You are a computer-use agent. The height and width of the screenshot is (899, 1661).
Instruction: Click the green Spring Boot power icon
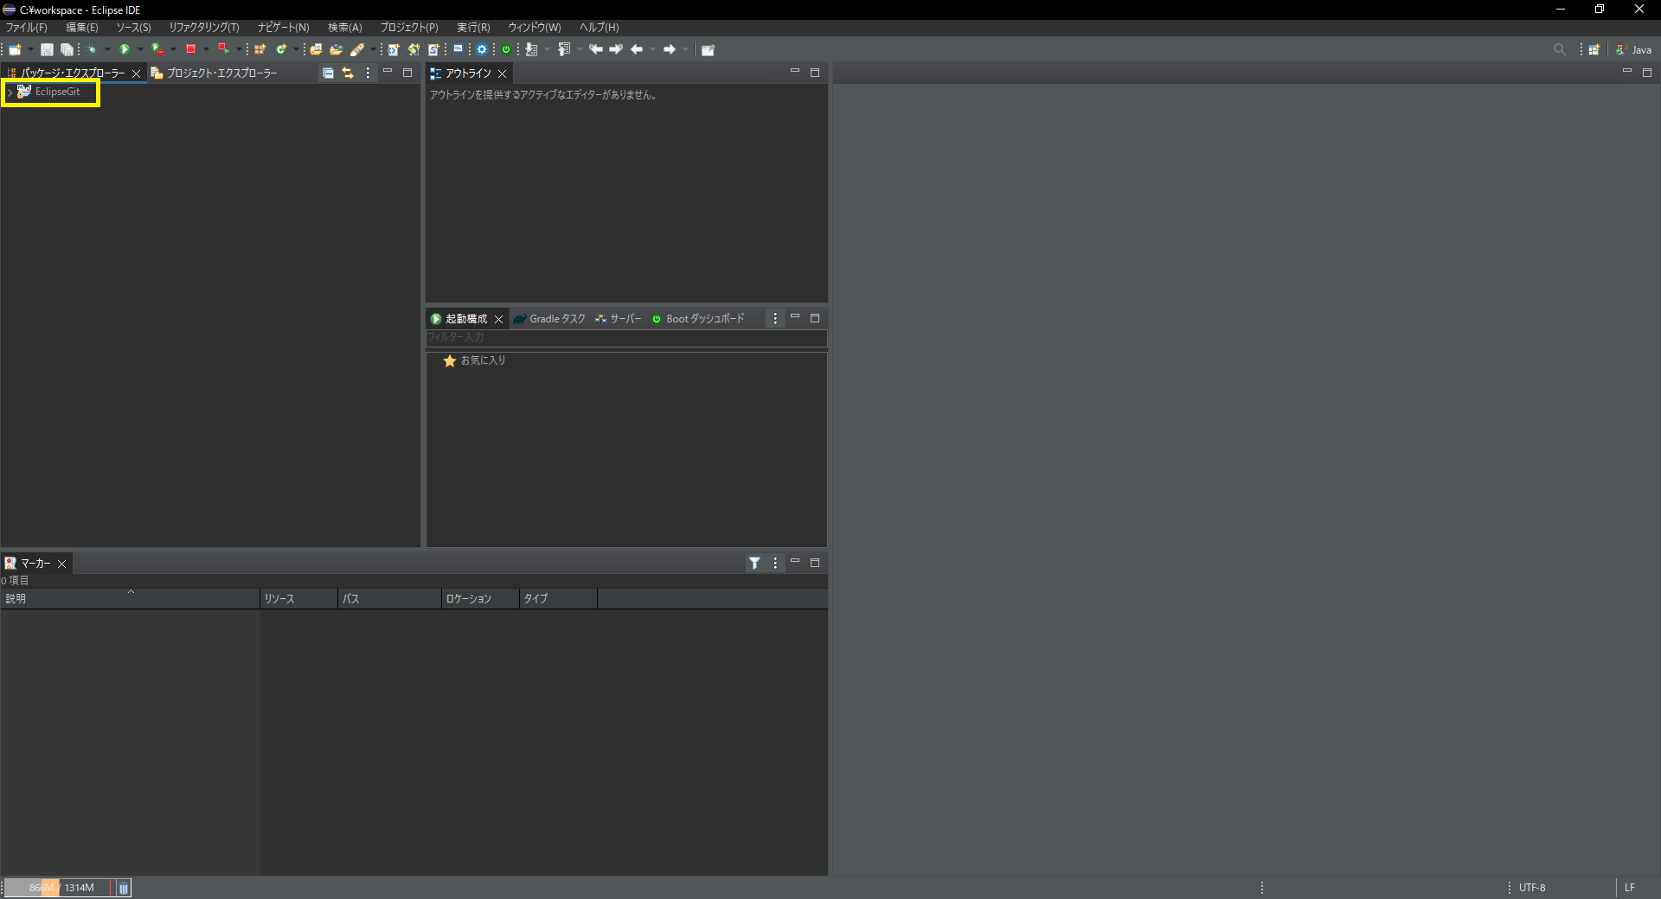(x=506, y=49)
